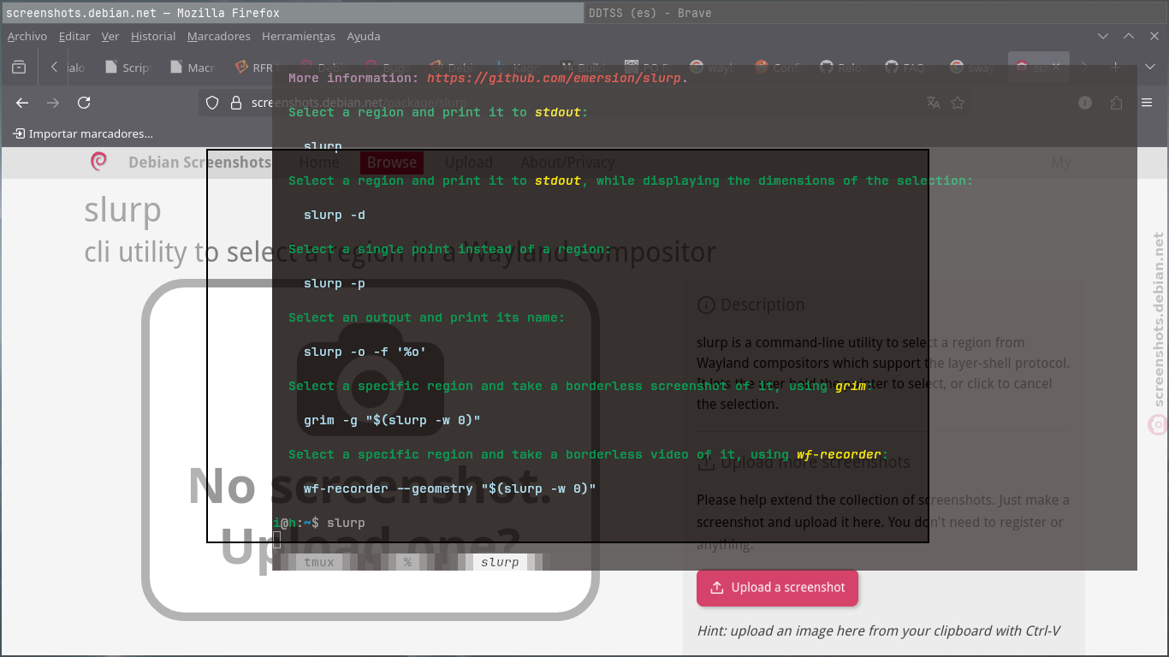1169x657 pixels.
Task: Open Firefox View icon at tab bar start
Action: (x=19, y=67)
